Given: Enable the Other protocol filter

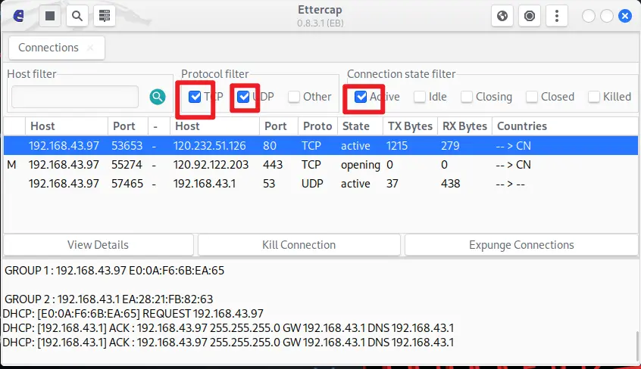Looking at the screenshot, I should [294, 97].
